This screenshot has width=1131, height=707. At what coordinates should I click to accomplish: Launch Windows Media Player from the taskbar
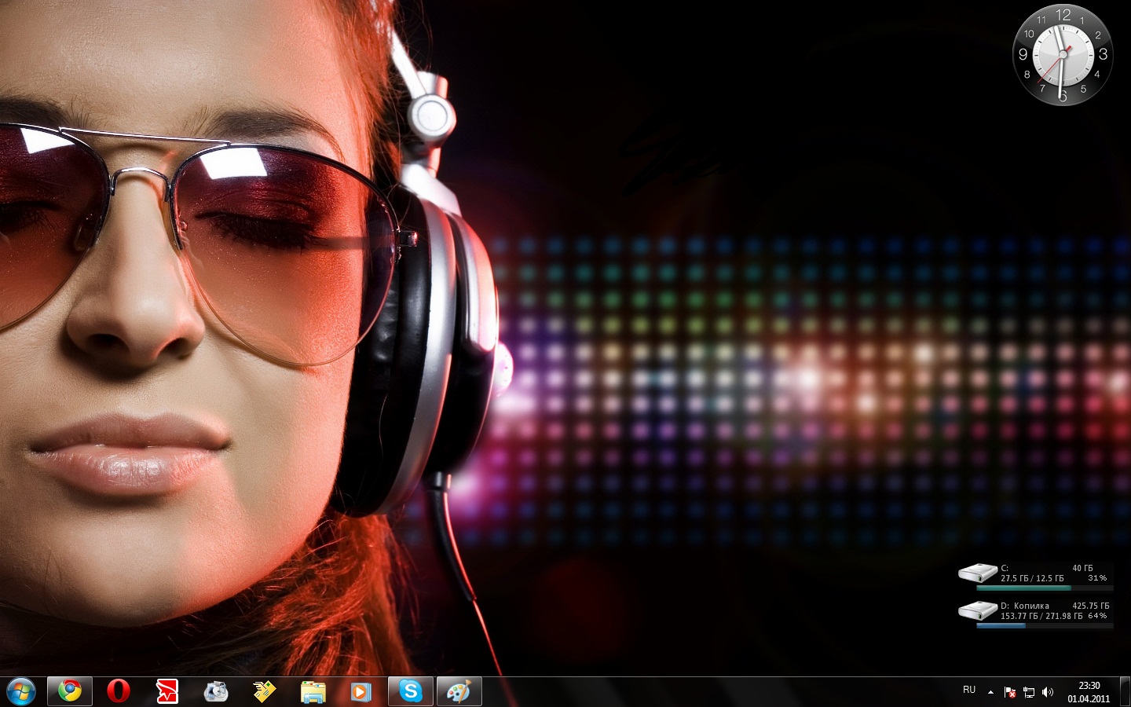point(361,691)
